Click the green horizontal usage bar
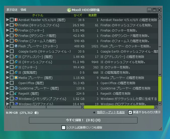The image size is (170, 139). pyautogui.click(x=119, y=107)
